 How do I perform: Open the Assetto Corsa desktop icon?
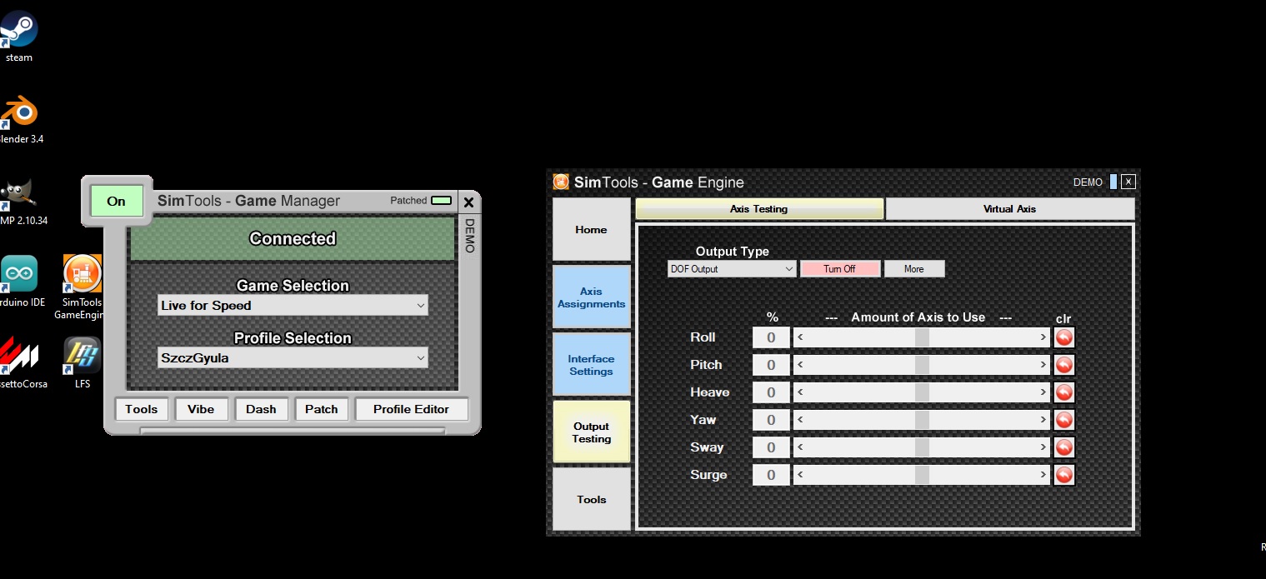(x=20, y=362)
